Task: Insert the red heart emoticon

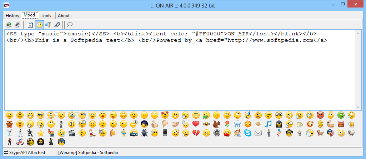Action: click(196, 124)
